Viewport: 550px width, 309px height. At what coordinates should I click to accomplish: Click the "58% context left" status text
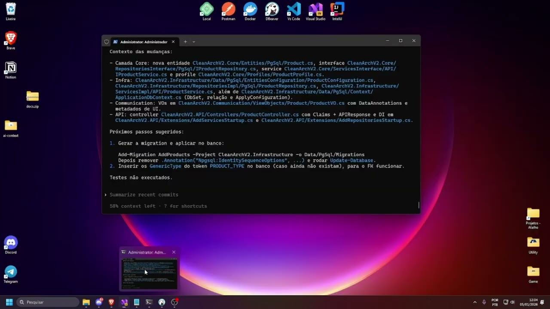pyautogui.click(x=132, y=206)
